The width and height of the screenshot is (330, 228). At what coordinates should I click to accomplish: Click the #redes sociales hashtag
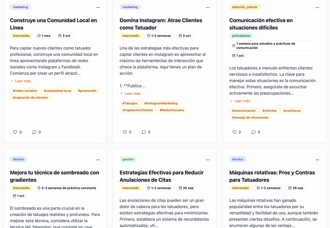tap(25, 91)
